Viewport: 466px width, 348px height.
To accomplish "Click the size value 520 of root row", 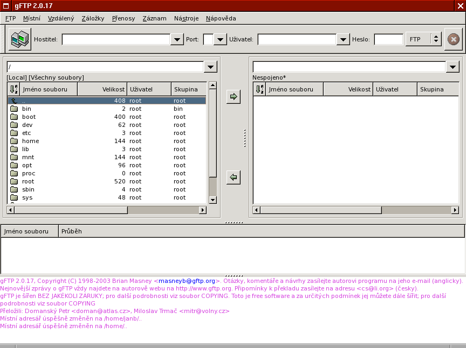I will pos(120,181).
